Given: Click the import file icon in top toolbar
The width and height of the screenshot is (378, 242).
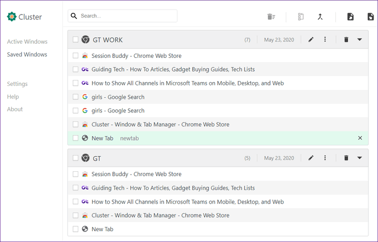Looking at the screenshot, I should point(350,17).
